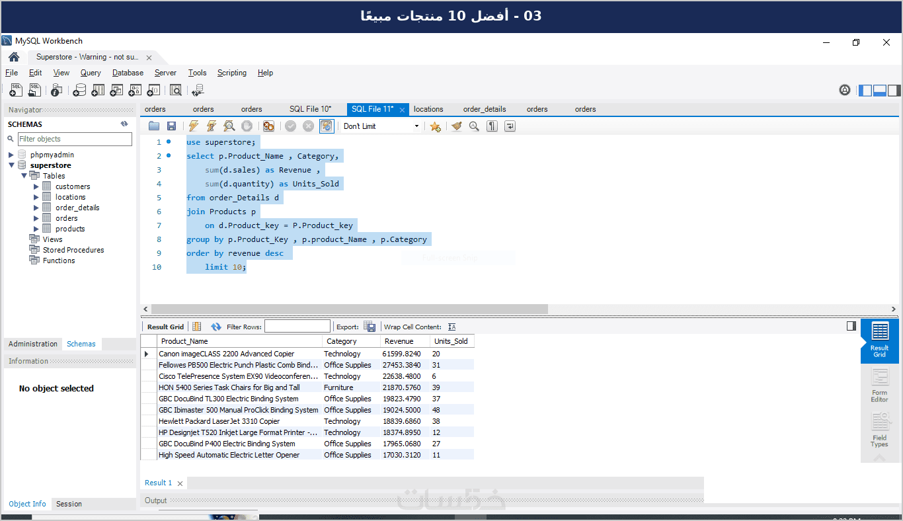Expand the products table node
Screen dimensions: 903x521
pos(36,229)
